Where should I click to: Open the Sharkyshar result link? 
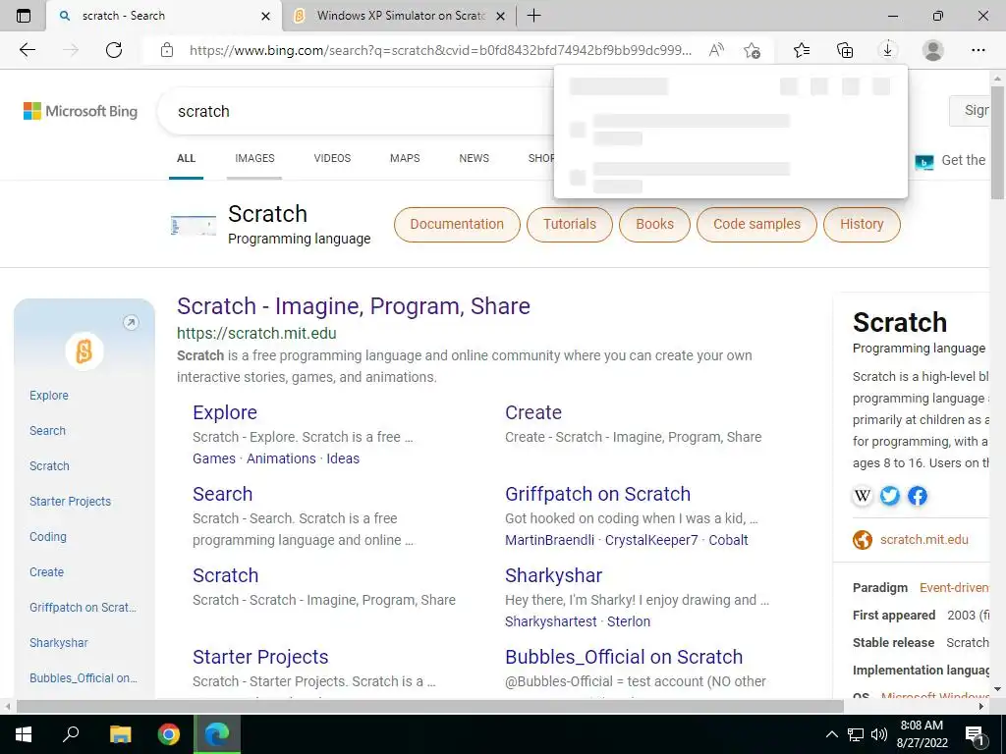click(x=553, y=575)
